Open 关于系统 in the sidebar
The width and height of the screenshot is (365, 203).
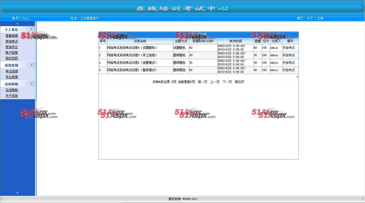[12, 96]
